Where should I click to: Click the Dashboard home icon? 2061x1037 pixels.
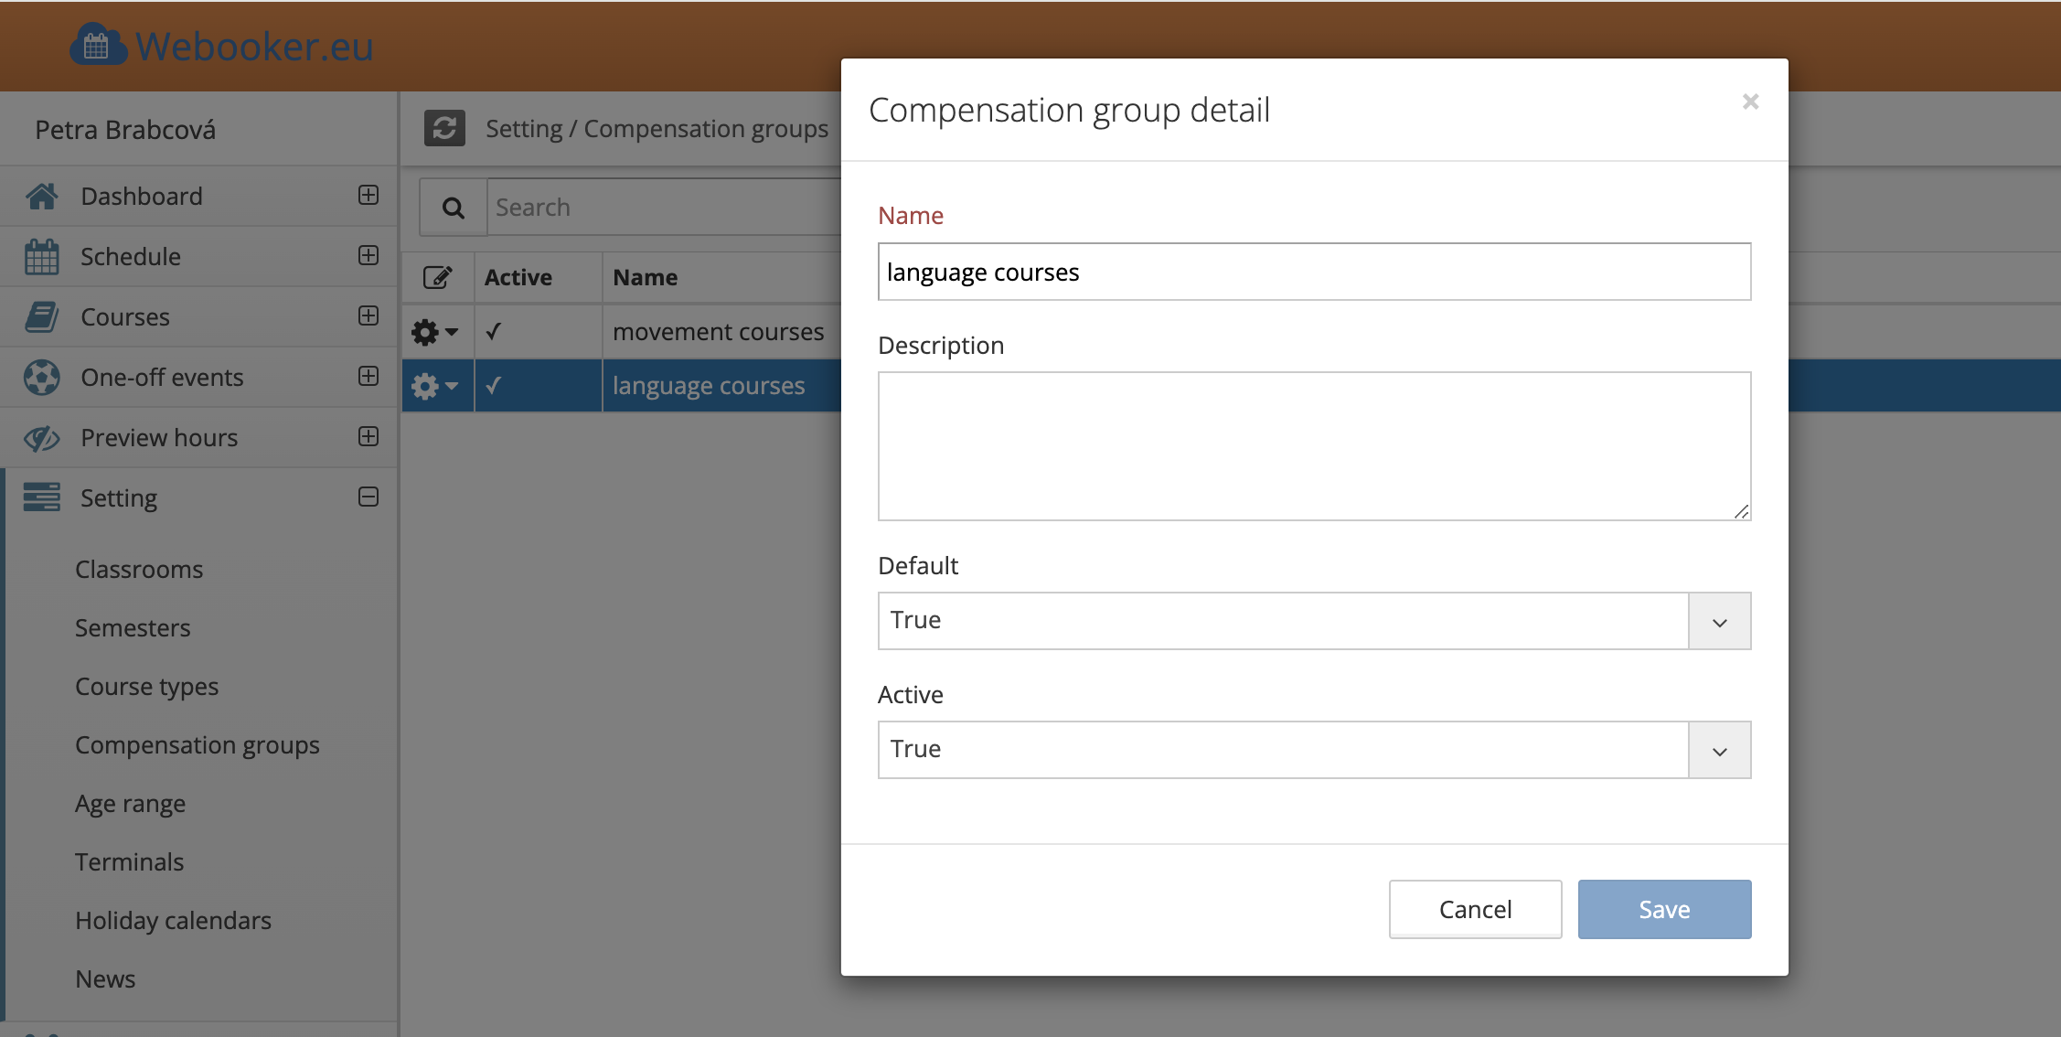[x=41, y=196]
